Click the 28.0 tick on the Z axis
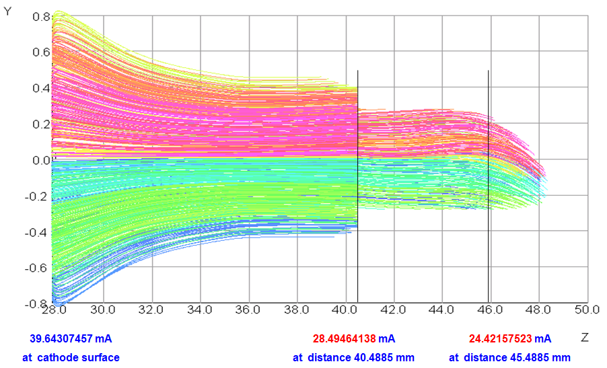607x368 pixels. pos(53,310)
